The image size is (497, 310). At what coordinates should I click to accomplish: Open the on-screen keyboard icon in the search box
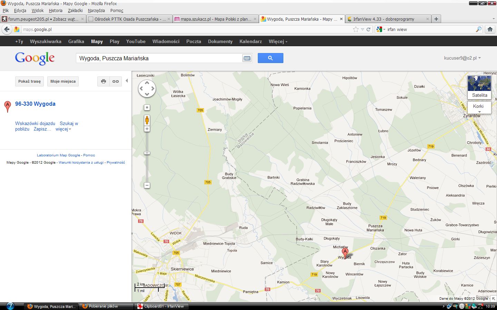pyautogui.click(x=247, y=58)
